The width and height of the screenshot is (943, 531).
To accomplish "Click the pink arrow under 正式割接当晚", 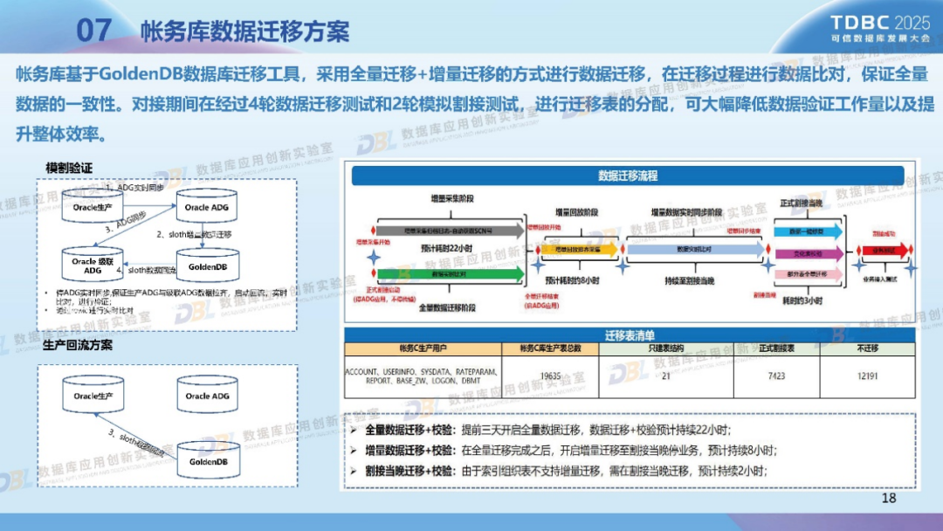I will tap(809, 274).
